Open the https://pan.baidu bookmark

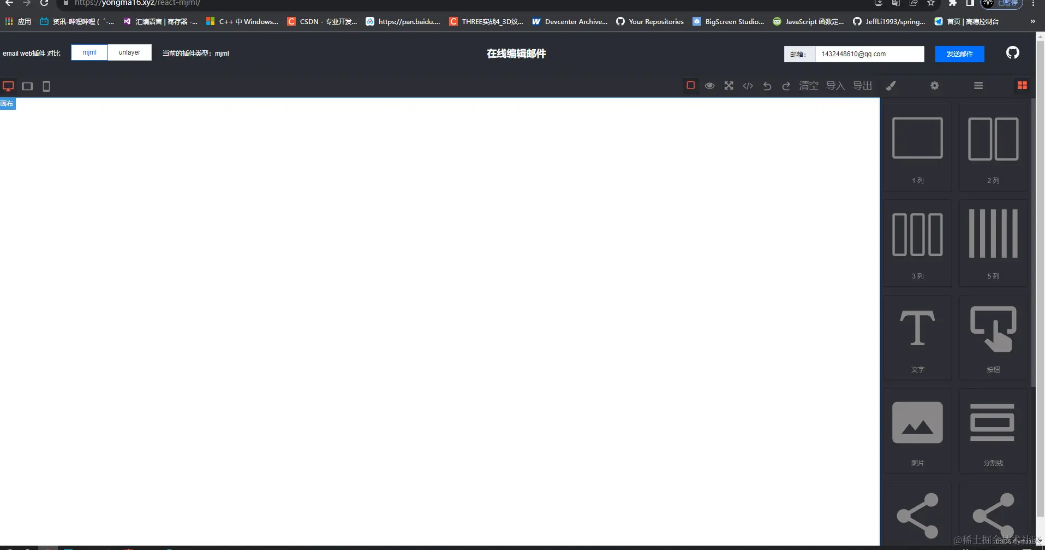point(403,22)
